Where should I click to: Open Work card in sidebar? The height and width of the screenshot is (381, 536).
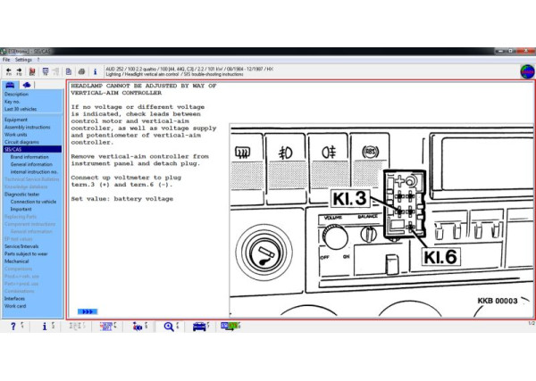16,305
